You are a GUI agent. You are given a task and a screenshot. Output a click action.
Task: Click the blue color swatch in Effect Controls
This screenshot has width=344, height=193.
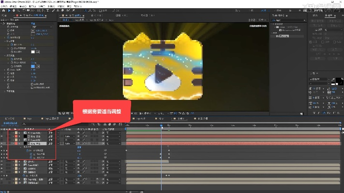click(x=33, y=66)
